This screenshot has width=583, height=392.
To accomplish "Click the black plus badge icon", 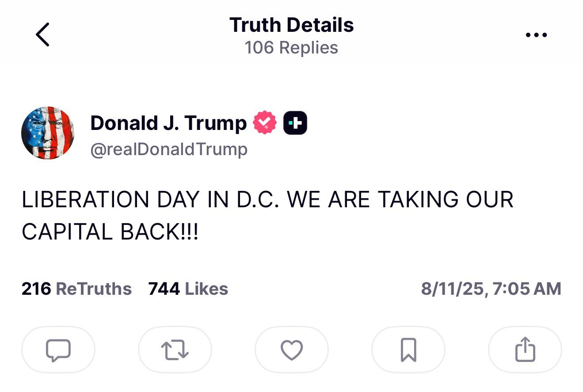I will coord(295,123).
